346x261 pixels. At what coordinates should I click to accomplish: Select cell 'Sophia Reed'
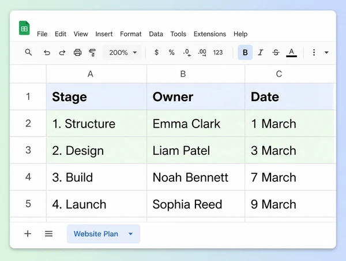[195, 204]
